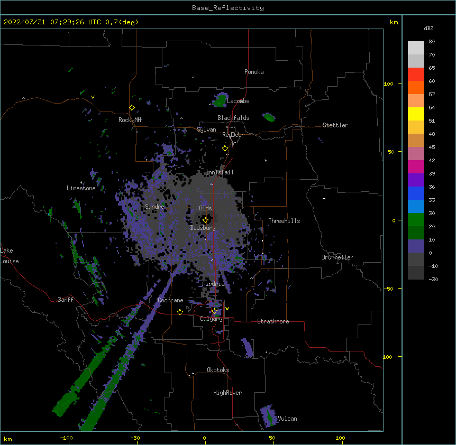The width and height of the screenshot is (456, 445).
Task: Click the yellow diamond marker above Calgary label
Action: [x=214, y=311]
